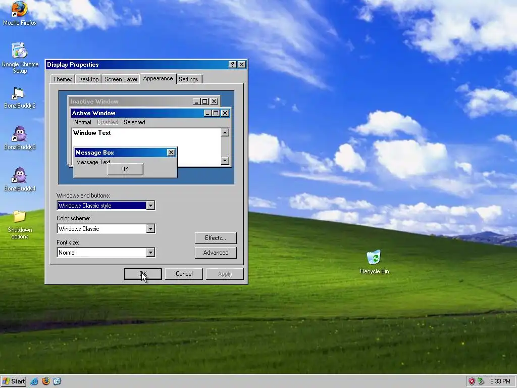Switch to the Screen Saver tab
The image size is (517, 388).
tap(121, 79)
